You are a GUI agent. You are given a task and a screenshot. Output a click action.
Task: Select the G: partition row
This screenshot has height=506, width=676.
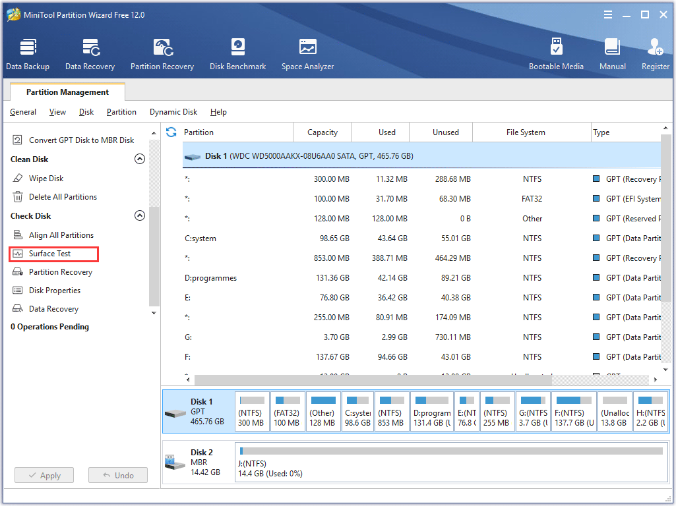(421, 337)
